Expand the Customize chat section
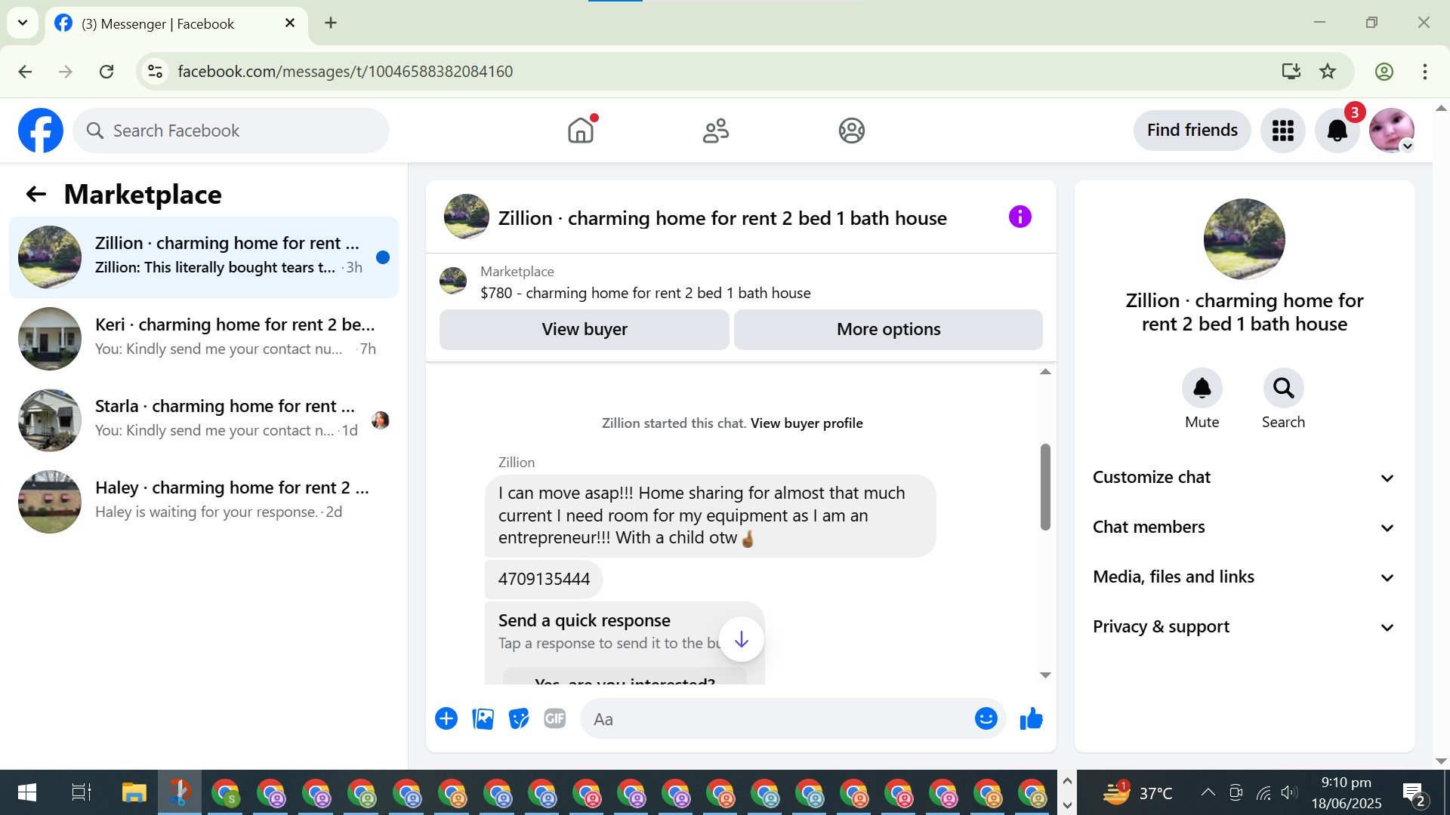1450x815 pixels. [1244, 478]
